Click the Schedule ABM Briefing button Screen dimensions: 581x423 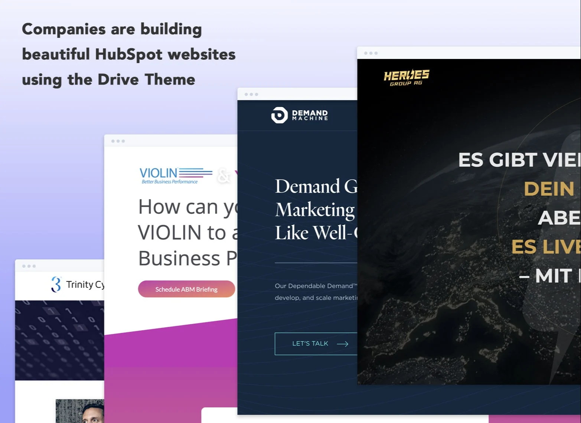point(186,289)
